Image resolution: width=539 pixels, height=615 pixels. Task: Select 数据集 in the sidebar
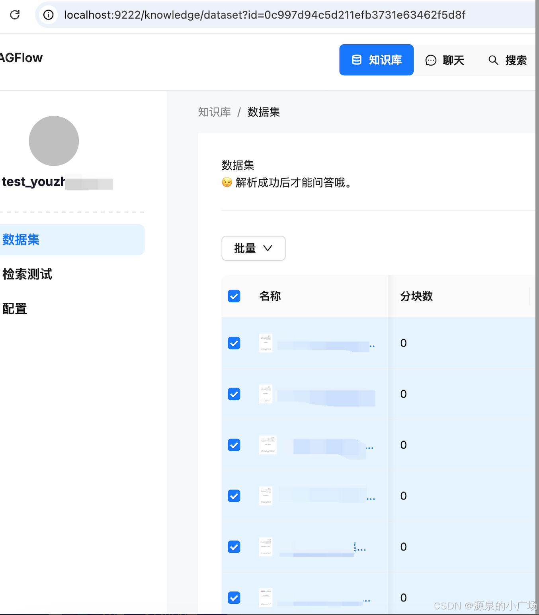coord(21,239)
